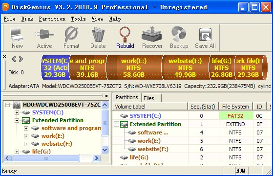Click Extended Partition icon in tree
This screenshot has width=273, height=176.
pos(26,120)
